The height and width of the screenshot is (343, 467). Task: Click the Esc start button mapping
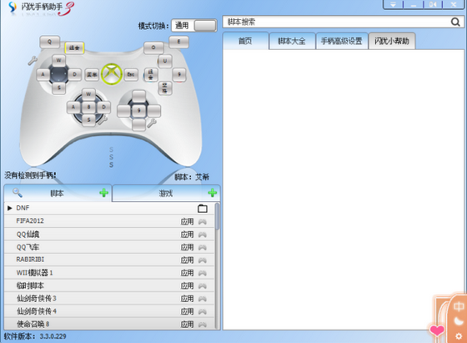[x=131, y=74]
